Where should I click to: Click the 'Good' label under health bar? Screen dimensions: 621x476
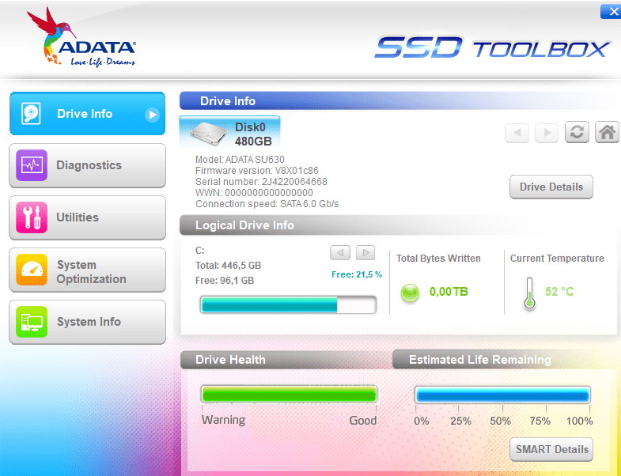coord(363,421)
